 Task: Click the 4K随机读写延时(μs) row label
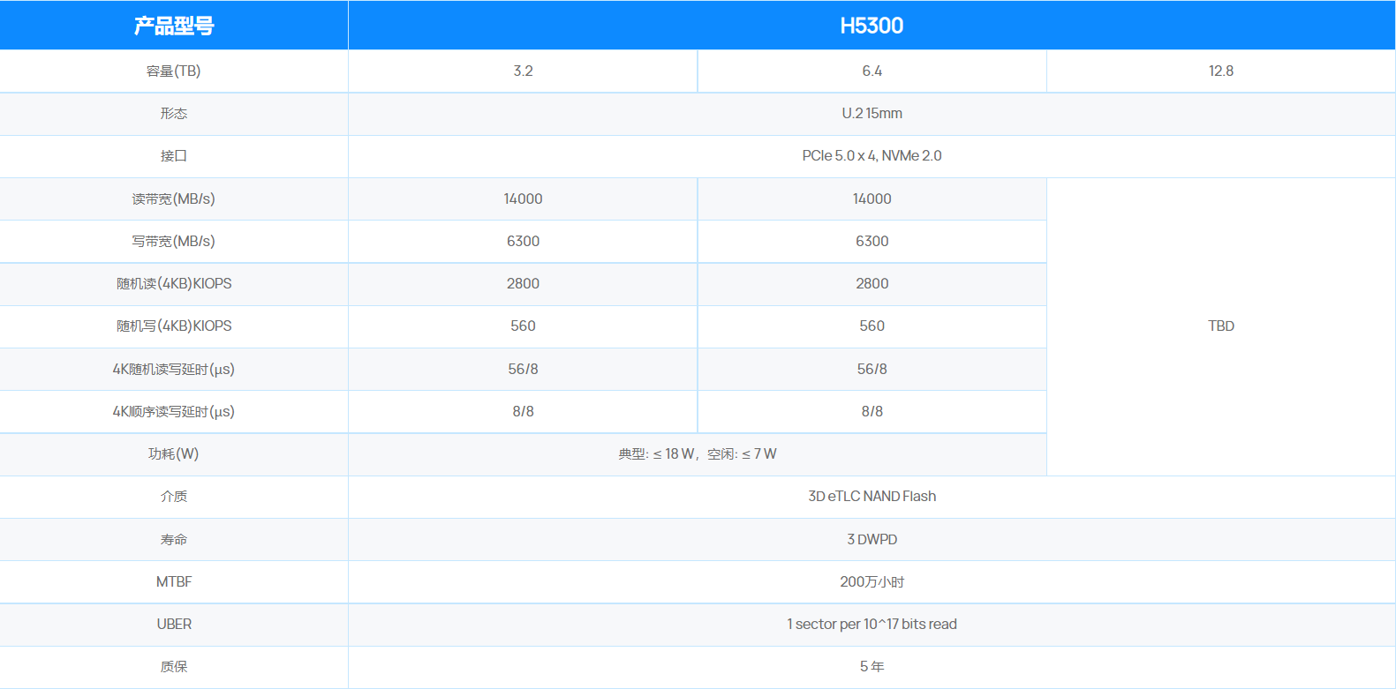coord(174,370)
